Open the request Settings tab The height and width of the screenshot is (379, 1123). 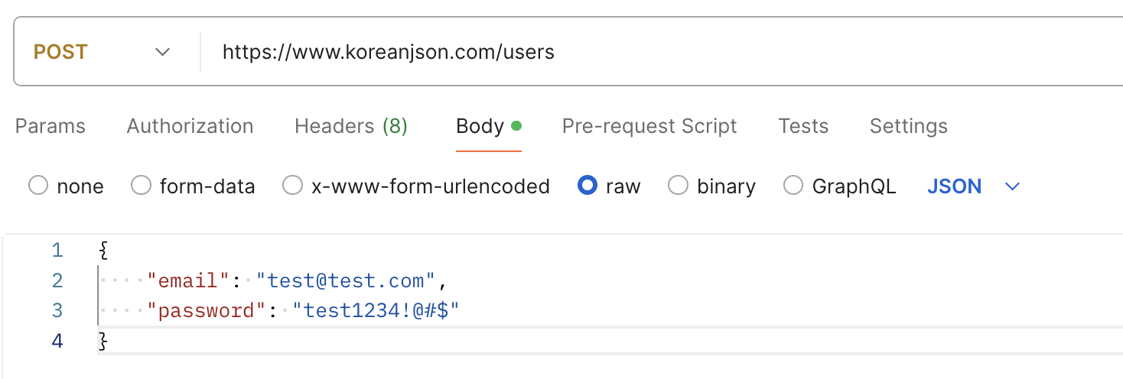[x=908, y=126]
